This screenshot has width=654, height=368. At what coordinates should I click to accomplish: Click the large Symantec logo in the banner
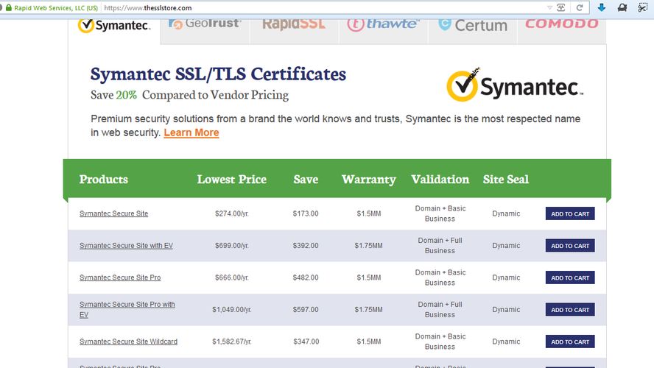tap(514, 86)
